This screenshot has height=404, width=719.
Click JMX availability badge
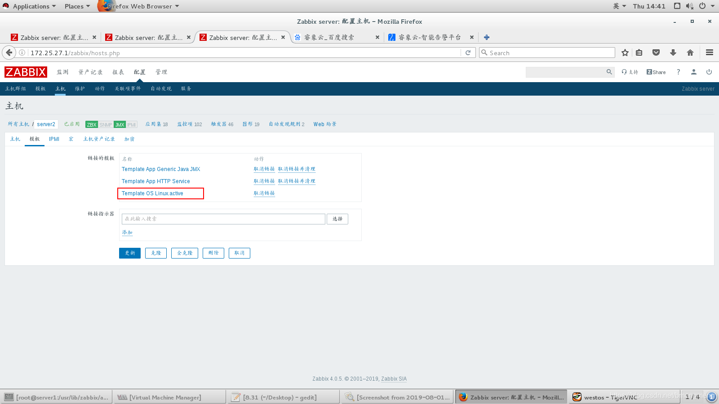click(120, 124)
